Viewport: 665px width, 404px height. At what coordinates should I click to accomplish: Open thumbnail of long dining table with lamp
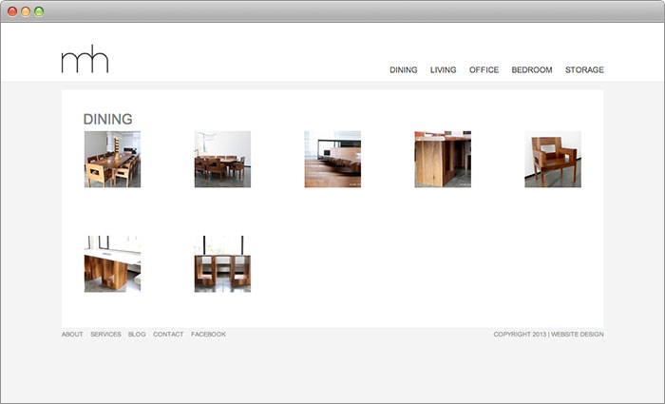point(112,159)
